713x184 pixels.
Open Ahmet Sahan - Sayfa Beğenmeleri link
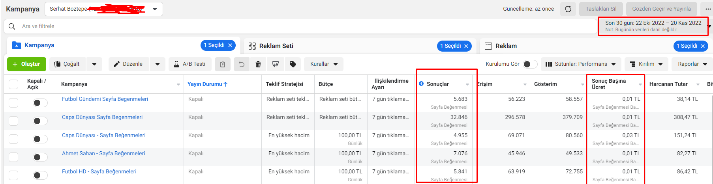pos(103,153)
